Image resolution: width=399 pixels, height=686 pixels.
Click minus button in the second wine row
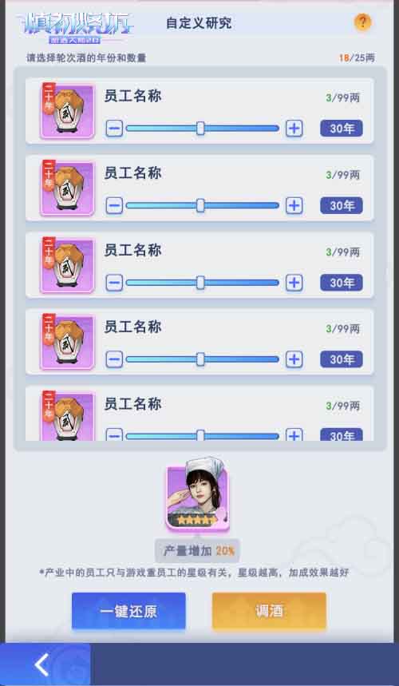(x=114, y=205)
